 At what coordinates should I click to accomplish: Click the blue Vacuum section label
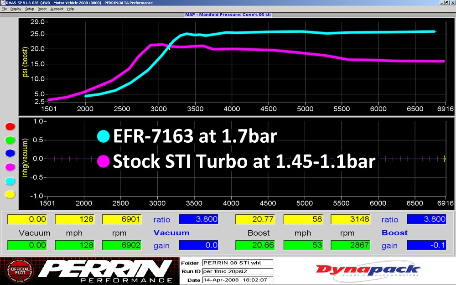(x=171, y=233)
